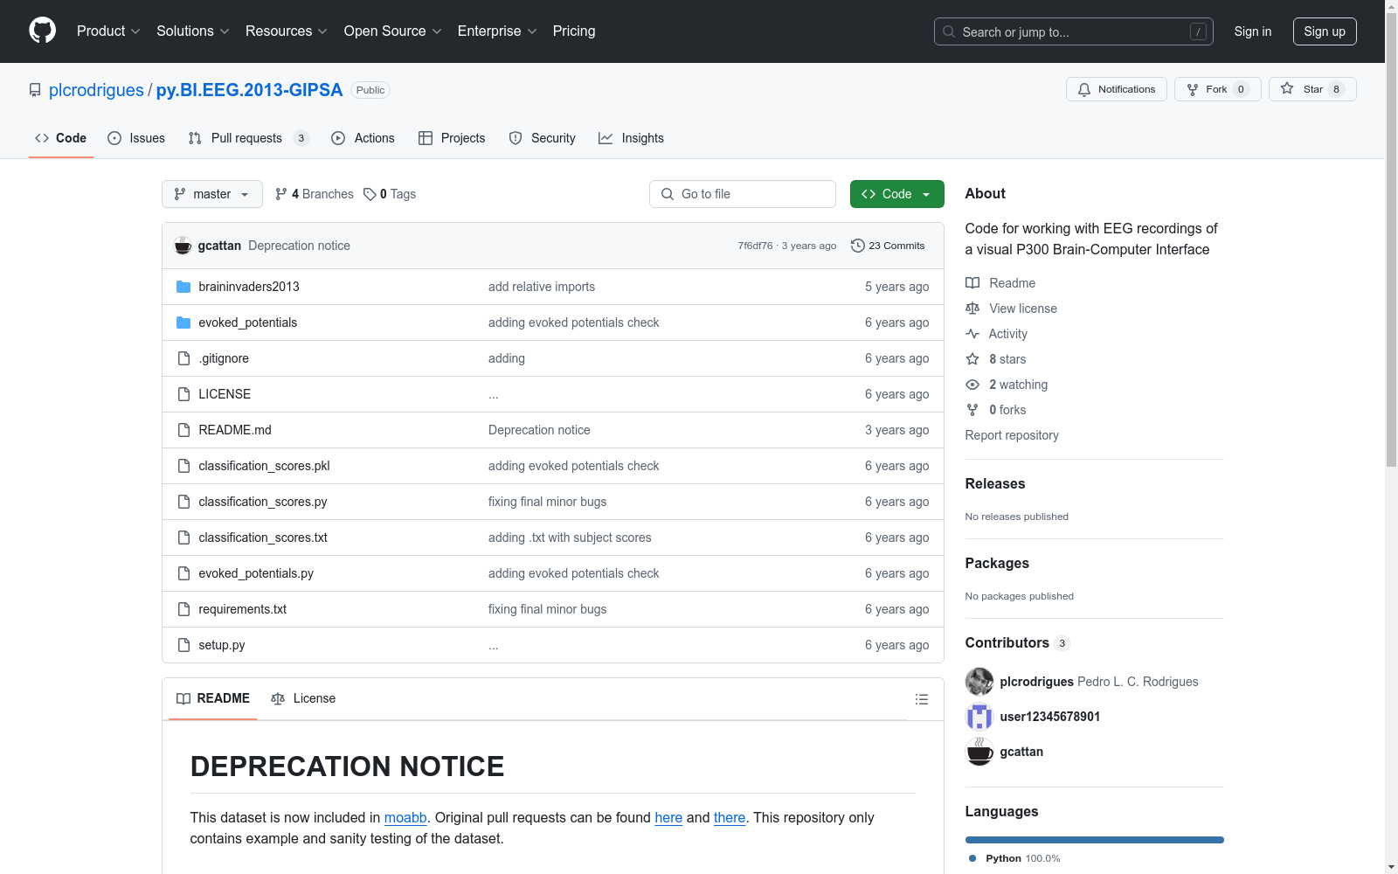Viewport: 1398px width, 874px height.
Task: Click the commit history clock icon
Action: coord(858,246)
